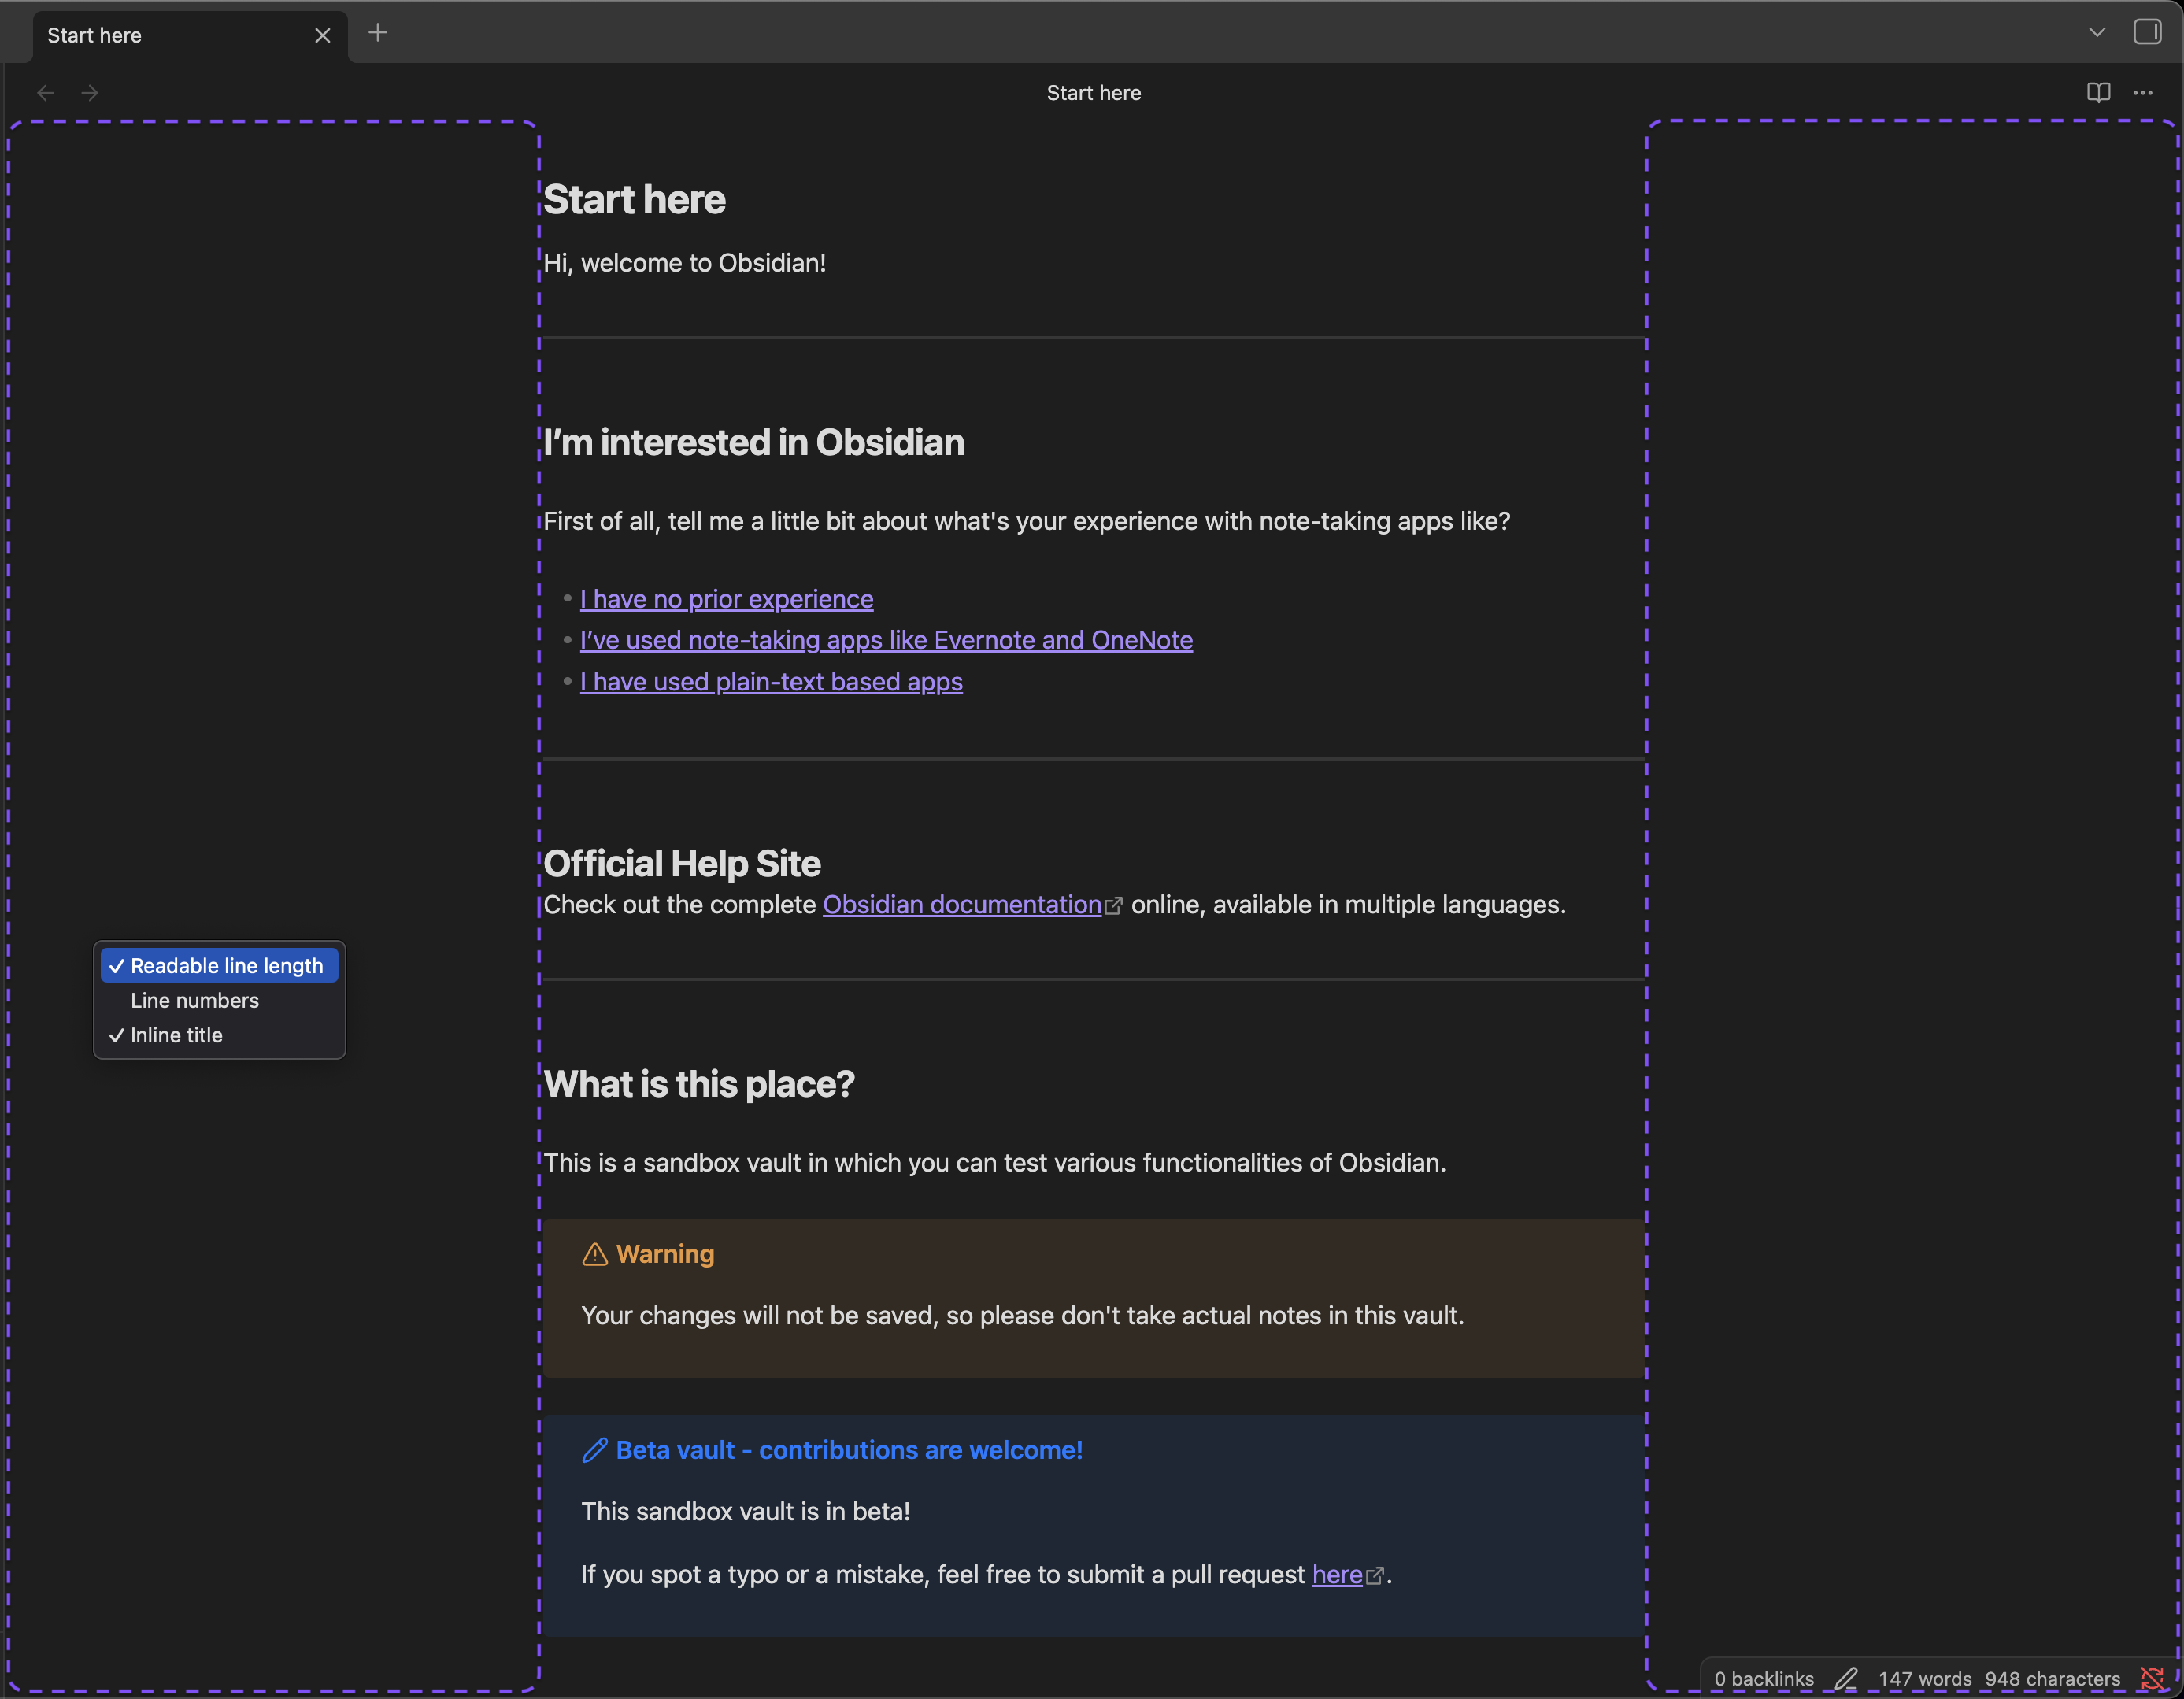Viewport: 2184px width, 1699px height.
Task: Open the more options three-dots menu
Action: (2143, 93)
